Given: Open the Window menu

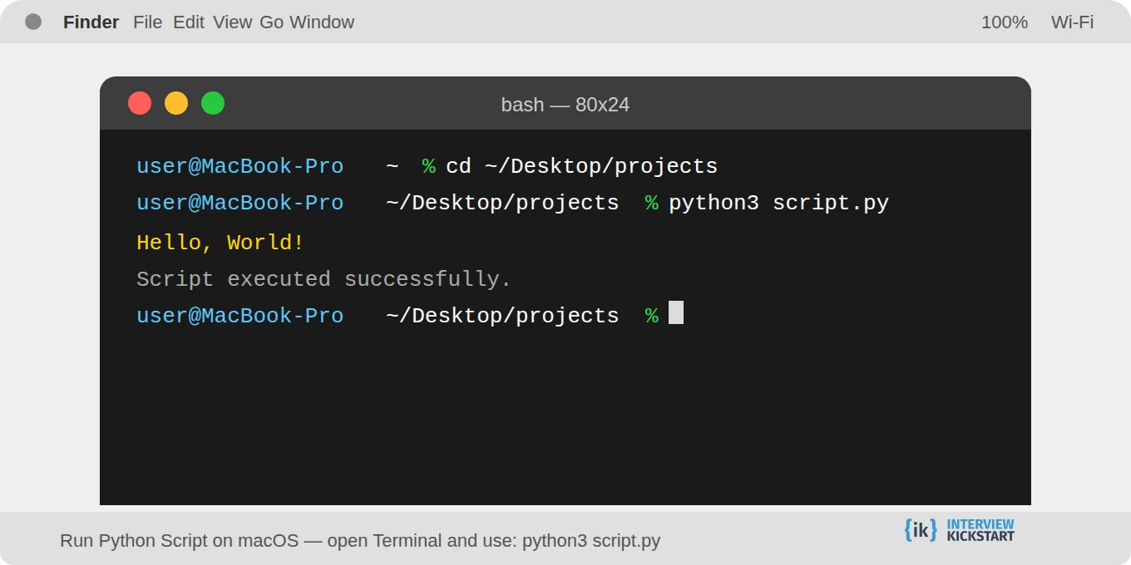Looking at the screenshot, I should [320, 22].
